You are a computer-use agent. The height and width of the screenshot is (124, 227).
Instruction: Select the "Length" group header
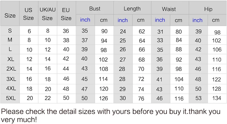132,9
